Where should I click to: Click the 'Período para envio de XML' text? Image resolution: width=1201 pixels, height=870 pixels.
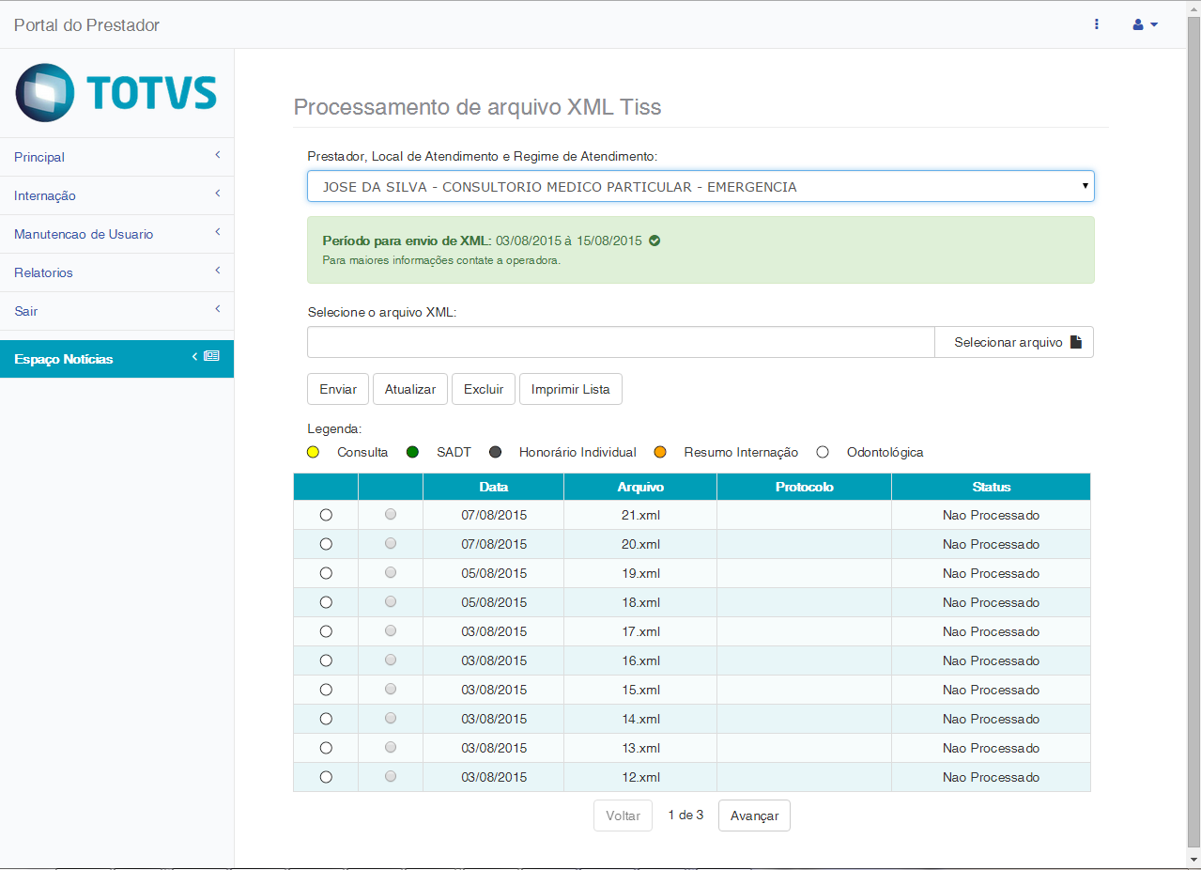point(407,241)
